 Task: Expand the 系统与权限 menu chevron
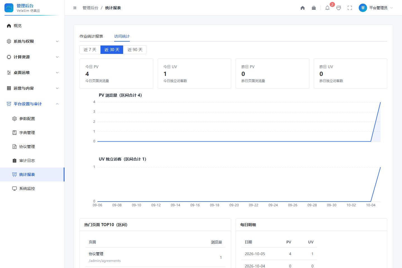click(57, 41)
